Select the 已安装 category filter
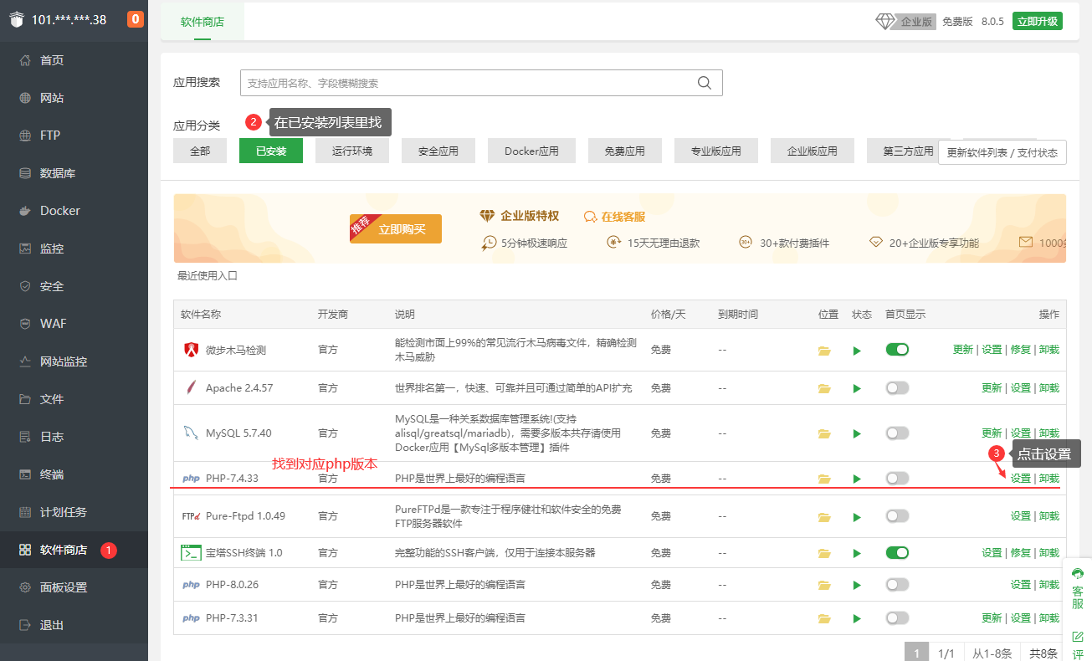The width and height of the screenshot is (1092, 661). [x=271, y=151]
